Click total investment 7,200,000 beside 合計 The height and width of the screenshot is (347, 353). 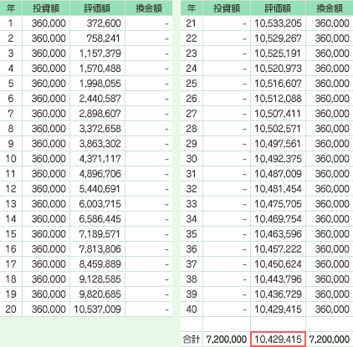point(227,339)
